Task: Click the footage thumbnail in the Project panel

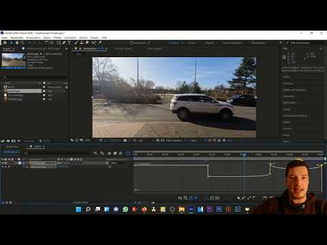Action: tap(14, 60)
